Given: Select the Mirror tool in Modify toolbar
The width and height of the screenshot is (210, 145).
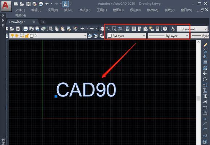Looking at the screenshot, I should click(x=205, y=57).
